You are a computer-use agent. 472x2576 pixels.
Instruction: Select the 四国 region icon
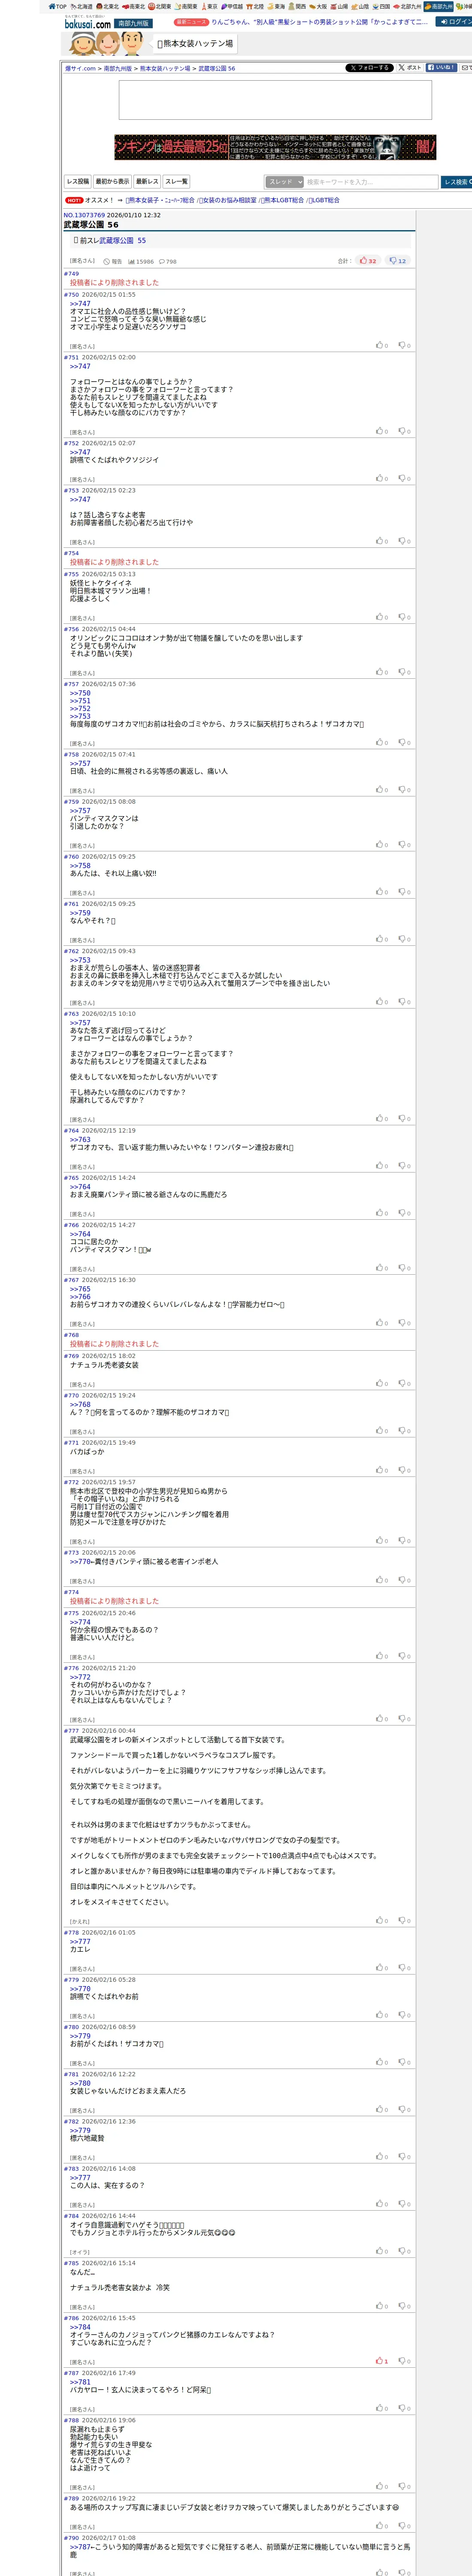[x=381, y=6]
